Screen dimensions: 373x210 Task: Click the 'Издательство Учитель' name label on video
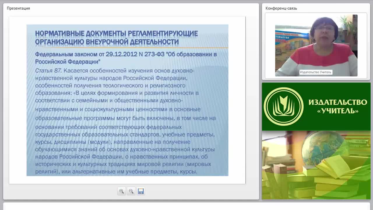click(x=316, y=72)
